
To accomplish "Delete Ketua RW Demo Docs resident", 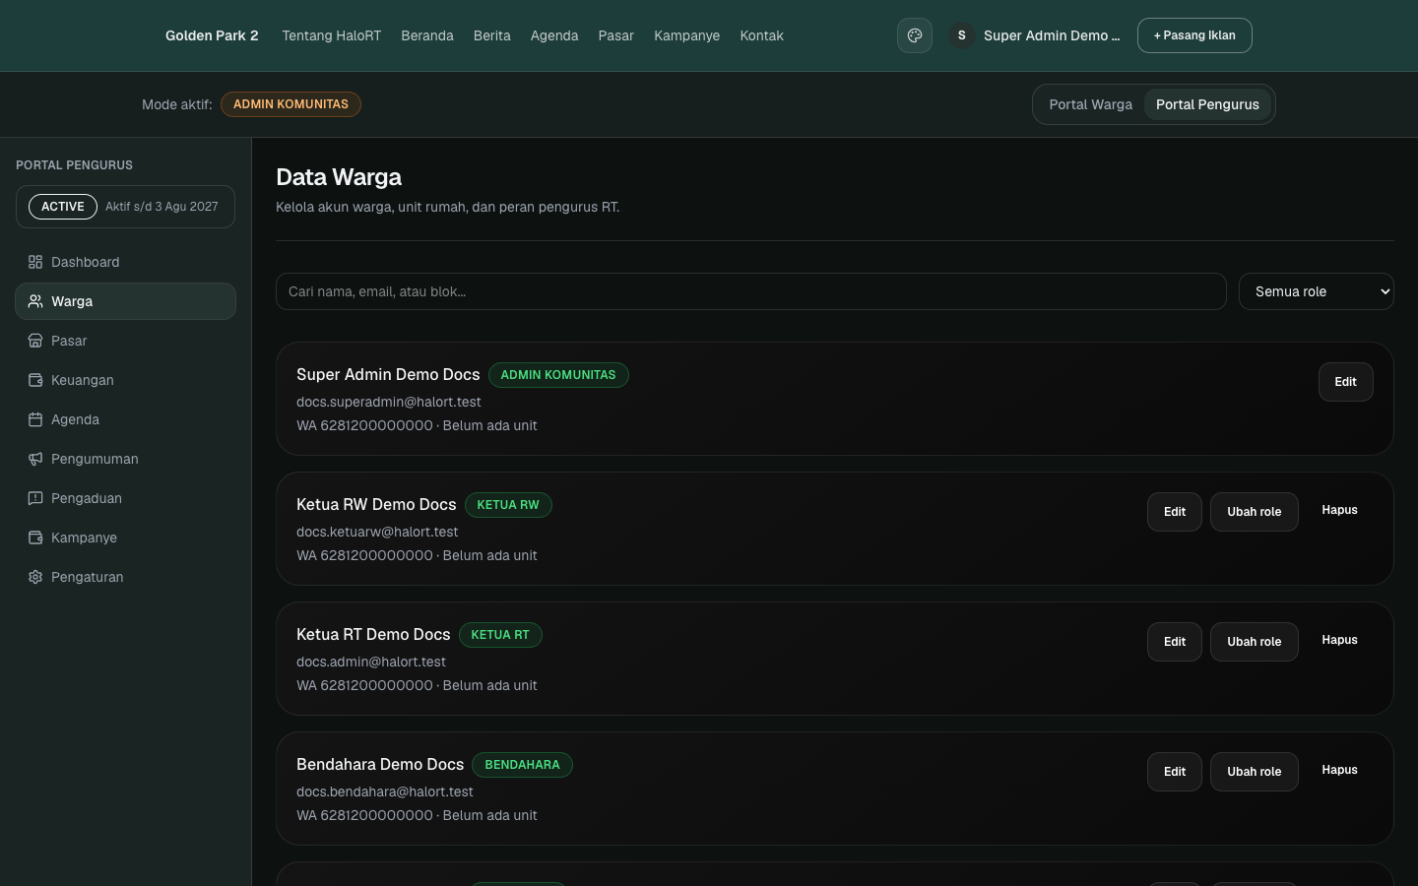I will point(1339,510).
